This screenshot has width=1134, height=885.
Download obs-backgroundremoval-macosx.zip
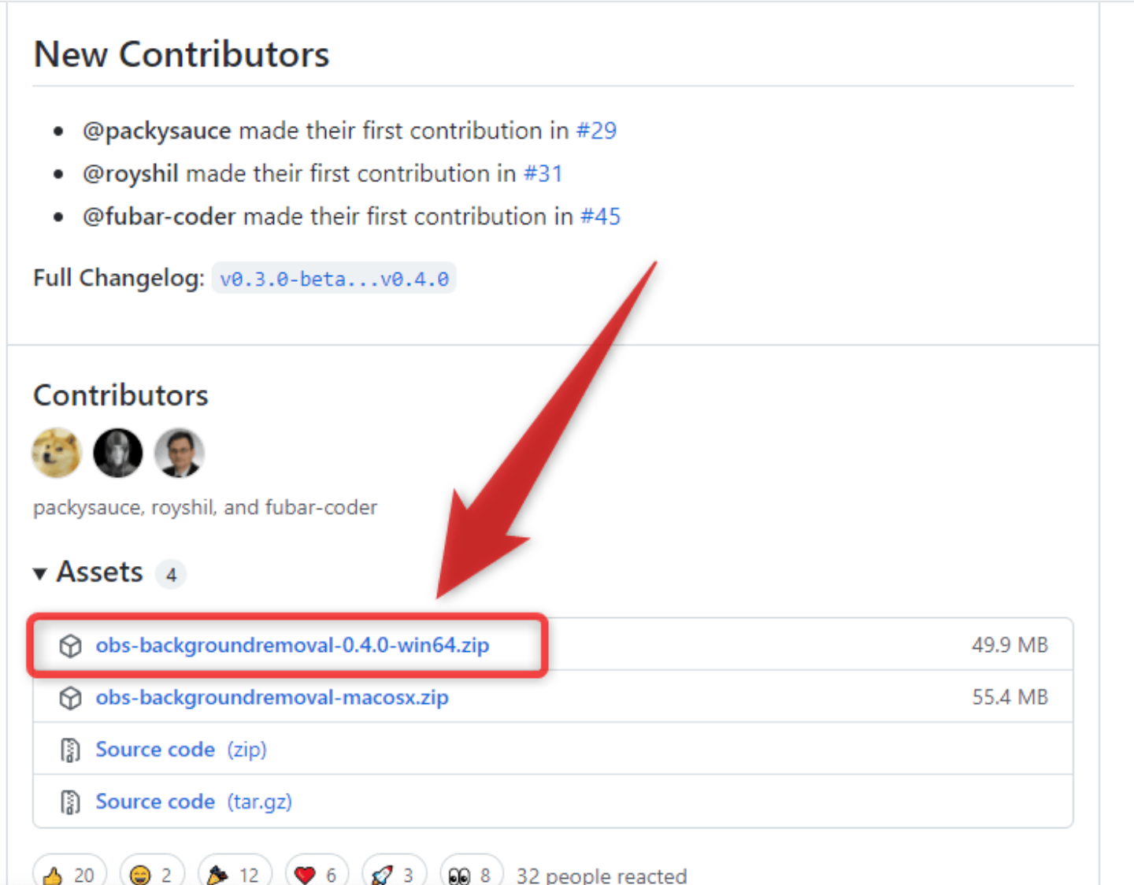pos(272,698)
